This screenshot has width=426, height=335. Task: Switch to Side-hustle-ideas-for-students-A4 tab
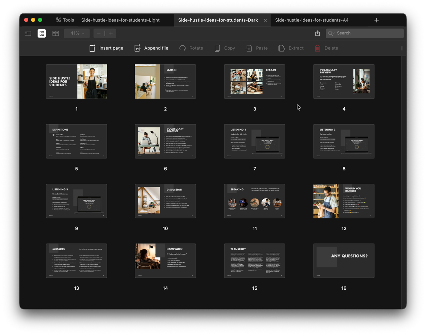click(312, 20)
